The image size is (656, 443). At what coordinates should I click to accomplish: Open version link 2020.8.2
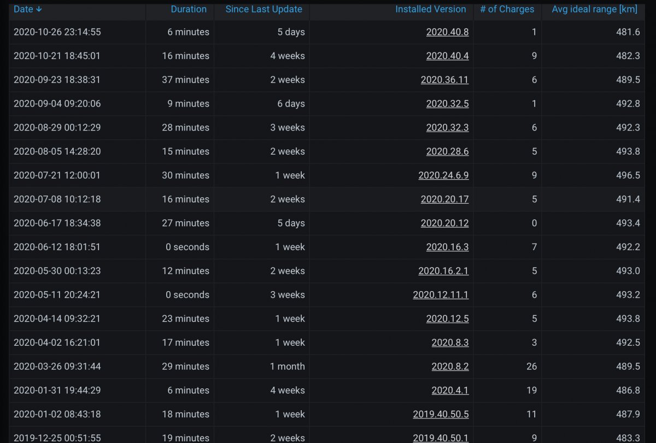coord(450,367)
